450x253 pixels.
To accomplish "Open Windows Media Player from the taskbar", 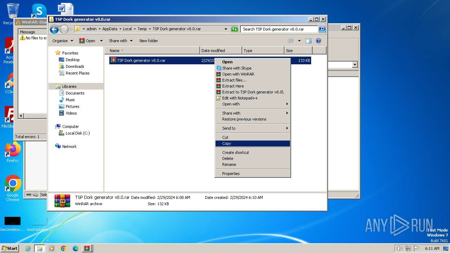I will (52, 248).
